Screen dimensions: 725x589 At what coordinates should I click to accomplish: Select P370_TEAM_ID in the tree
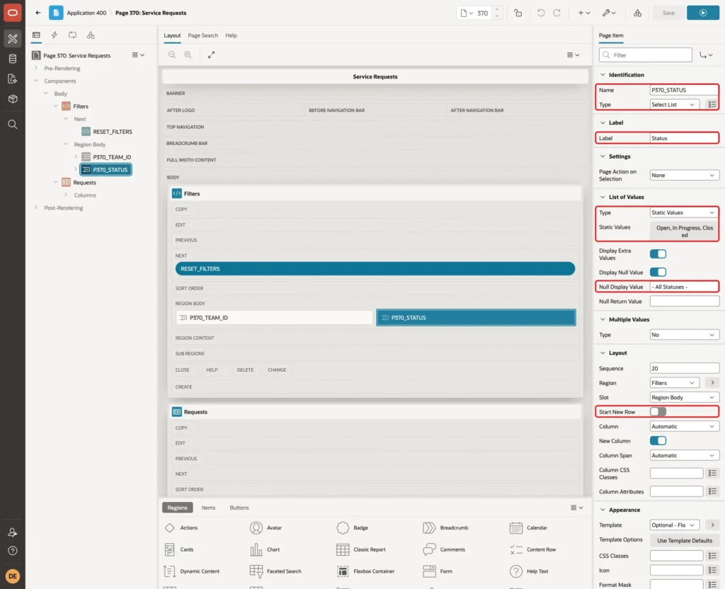(x=112, y=157)
